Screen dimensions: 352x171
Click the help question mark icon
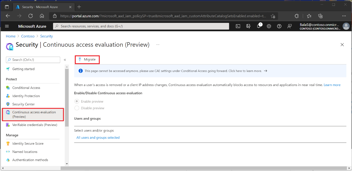pyautogui.click(x=279, y=26)
